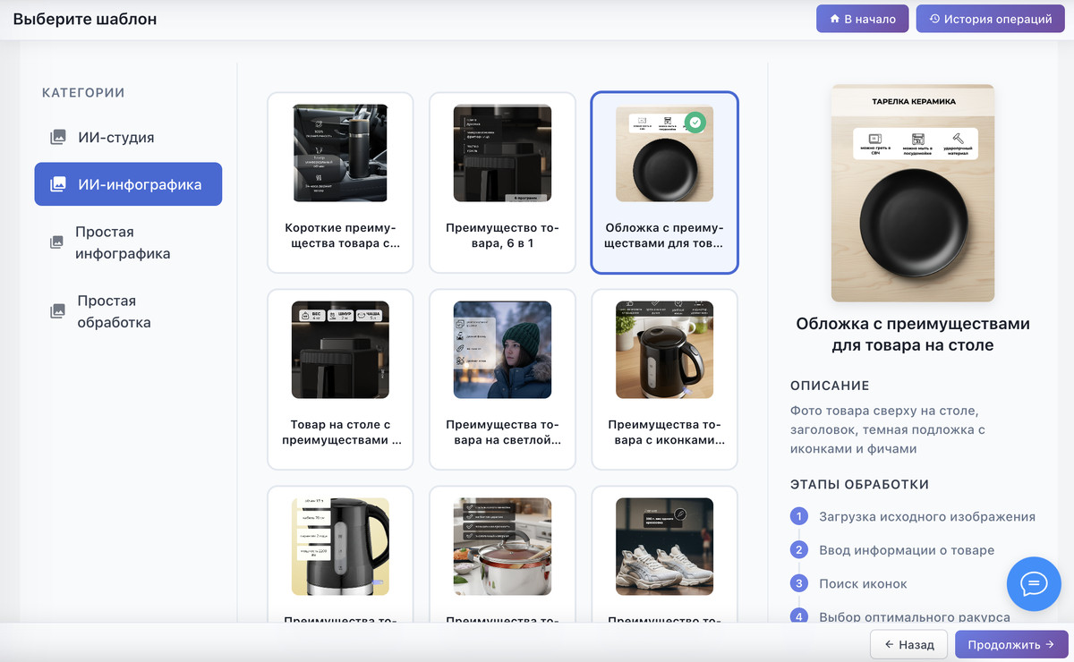Image resolution: width=1074 pixels, height=662 pixels.
Task: Click step 4 Выбор оптимального ракурса
Action: (x=900, y=616)
